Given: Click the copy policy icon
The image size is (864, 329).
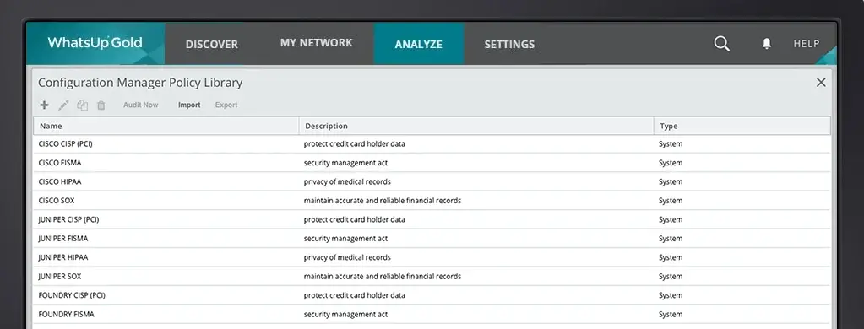Looking at the screenshot, I should (x=82, y=105).
